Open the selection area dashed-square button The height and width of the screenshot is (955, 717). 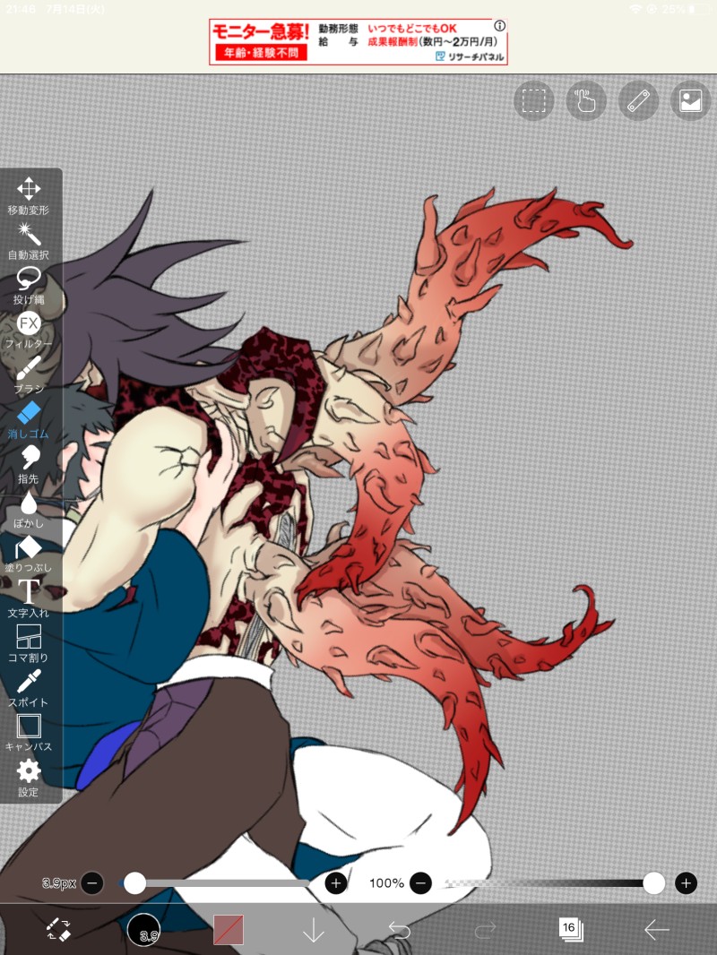(x=533, y=100)
